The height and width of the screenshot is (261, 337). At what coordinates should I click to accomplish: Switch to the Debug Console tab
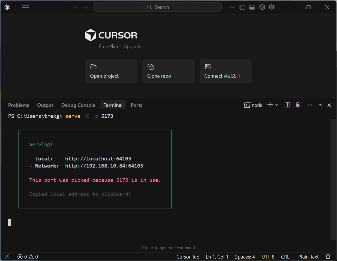coord(78,105)
